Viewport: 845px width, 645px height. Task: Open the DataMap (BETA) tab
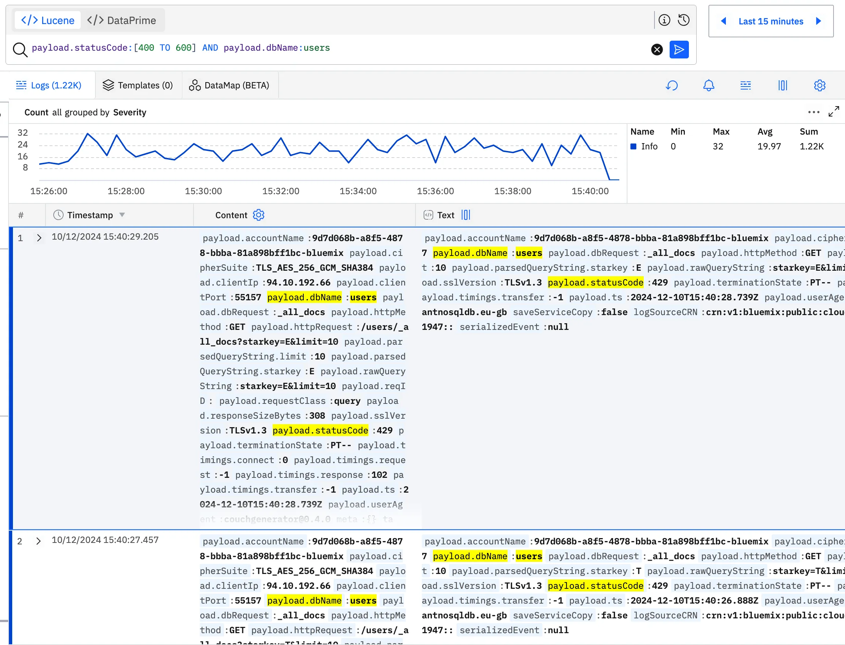229,85
